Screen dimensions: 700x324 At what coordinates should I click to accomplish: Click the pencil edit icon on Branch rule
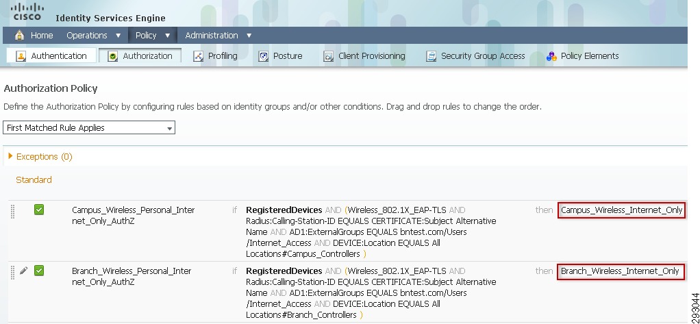(24, 271)
